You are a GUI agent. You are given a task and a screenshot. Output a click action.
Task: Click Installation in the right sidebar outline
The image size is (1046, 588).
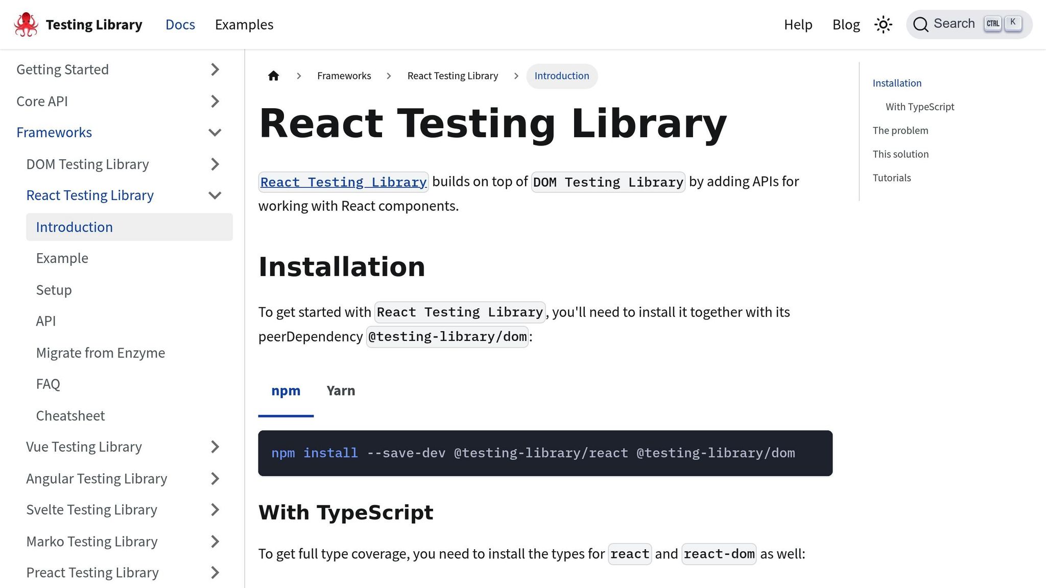click(897, 83)
